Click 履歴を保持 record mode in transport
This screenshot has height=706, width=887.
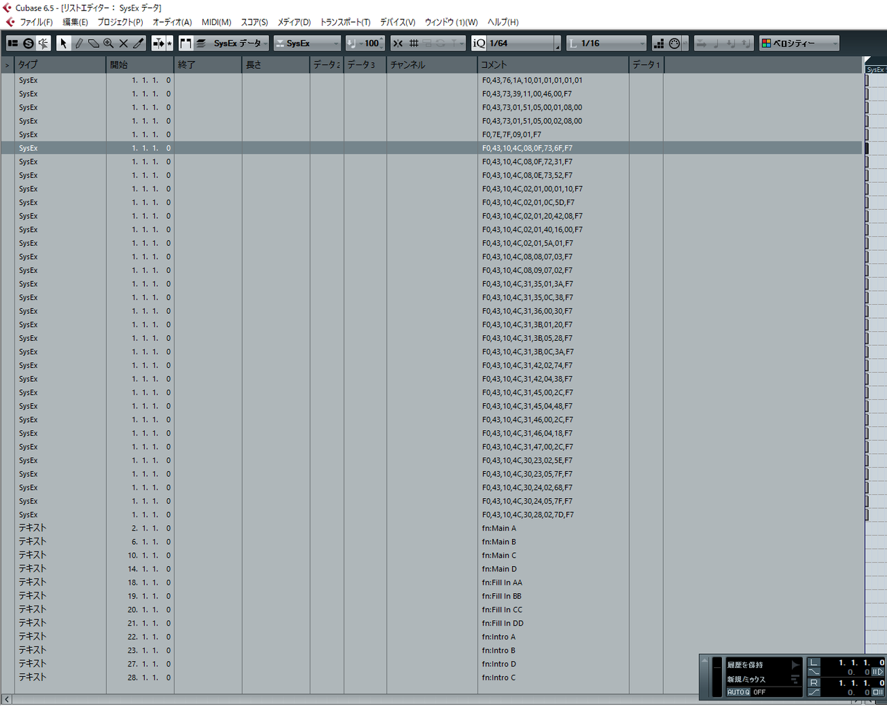click(x=745, y=664)
